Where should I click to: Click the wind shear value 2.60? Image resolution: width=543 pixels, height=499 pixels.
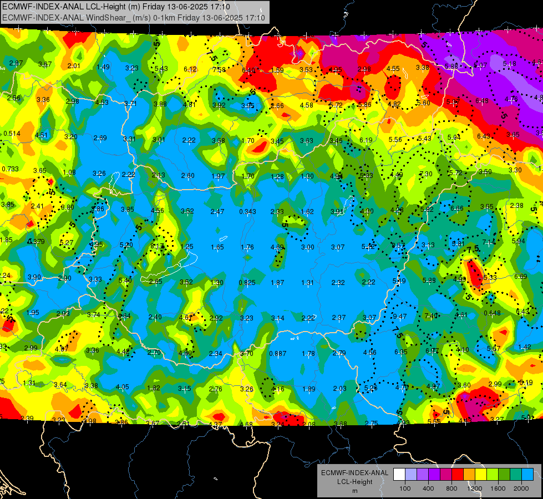click(187, 176)
